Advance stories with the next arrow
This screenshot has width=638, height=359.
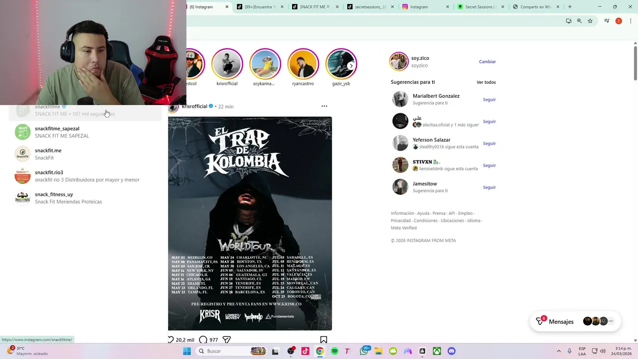click(351, 66)
